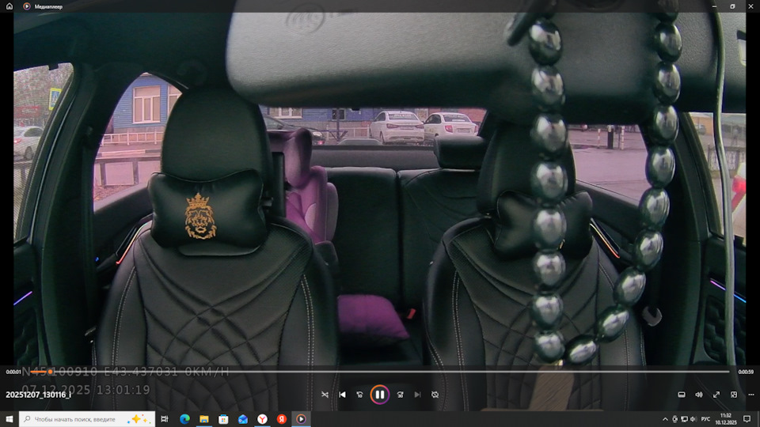Image resolution: width=760 pixels, height=427 pixels.
Task: Open the more options menu
Action: pyautogui.click(x=750, y=395)
